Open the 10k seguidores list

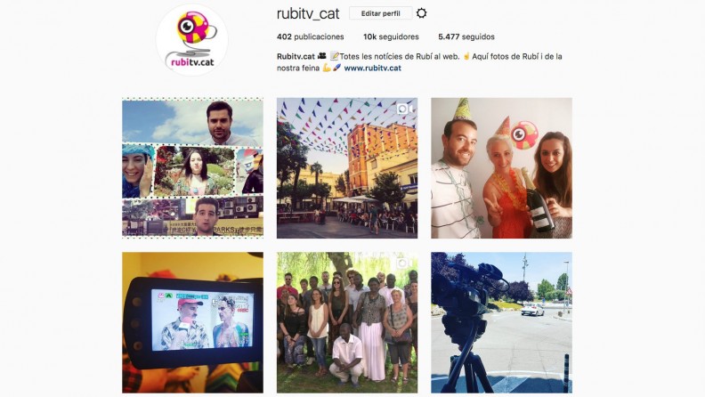(x=391, y=36)
